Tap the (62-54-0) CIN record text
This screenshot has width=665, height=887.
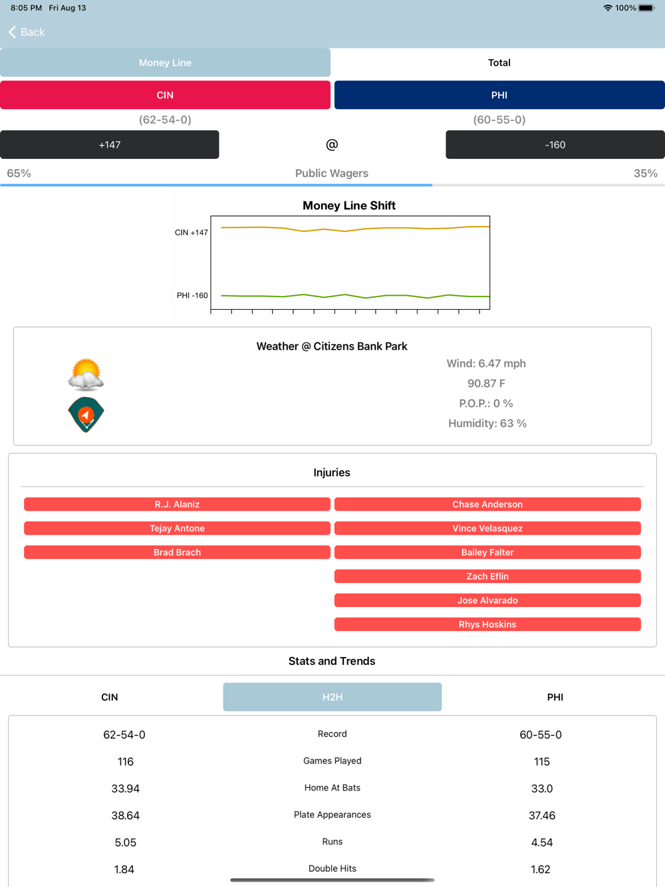pyautogui.click(x=165, y=120)
